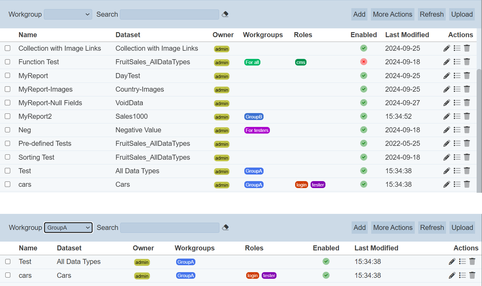
Task: Clear bottom search with eraser icon
Action: coord(225,227)
